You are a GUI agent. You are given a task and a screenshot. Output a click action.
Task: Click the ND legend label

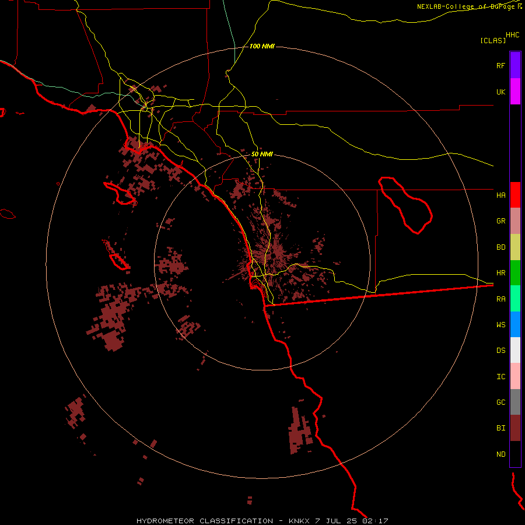501,454
